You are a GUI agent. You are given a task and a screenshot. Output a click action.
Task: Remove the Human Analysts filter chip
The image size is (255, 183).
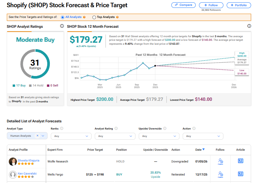tap(37, 136)
